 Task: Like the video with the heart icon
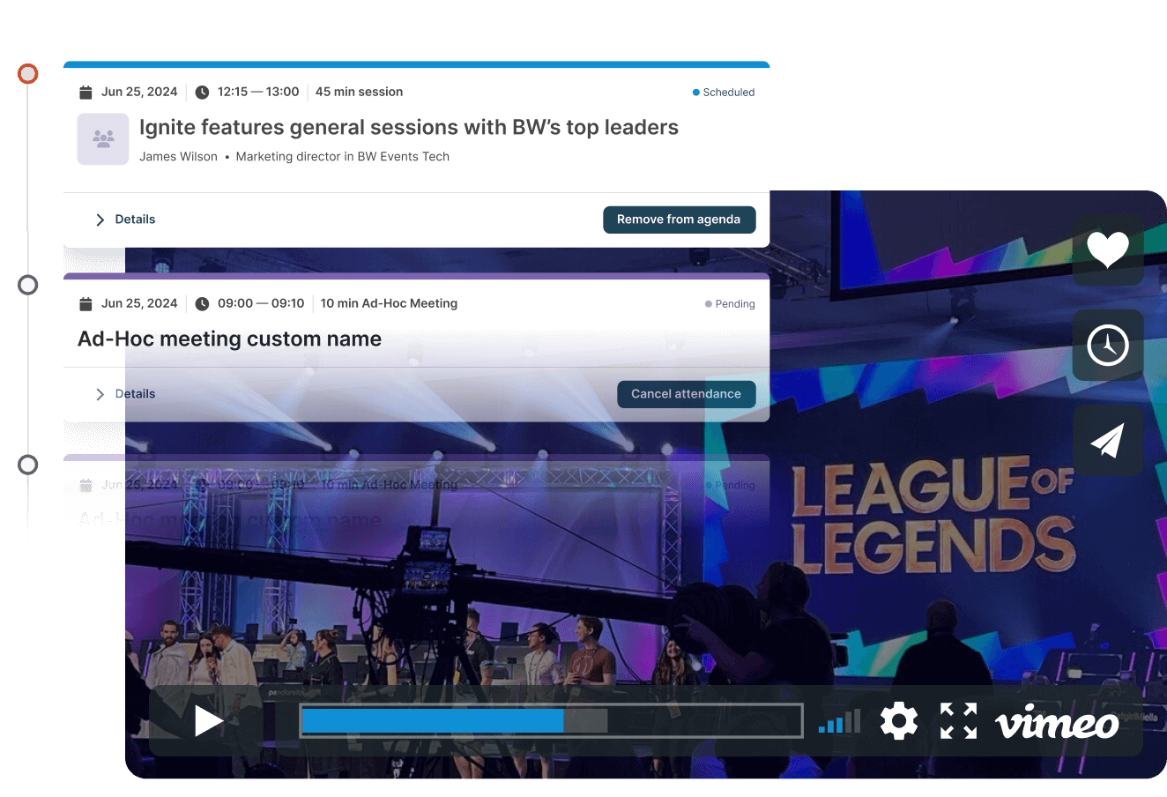1108,250
